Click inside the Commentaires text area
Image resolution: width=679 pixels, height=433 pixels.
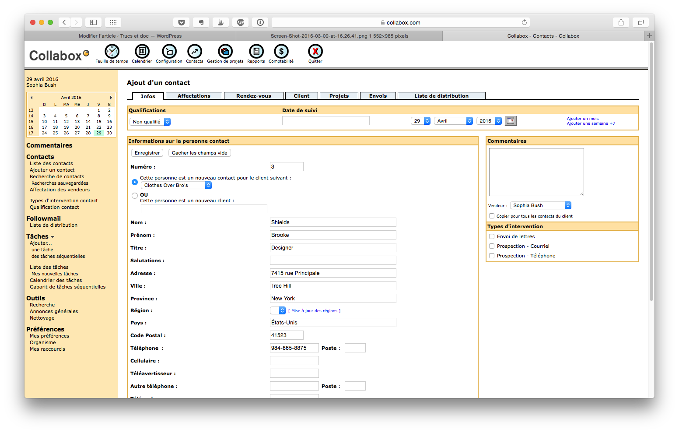pyautogui.click(x=536, y=172)
